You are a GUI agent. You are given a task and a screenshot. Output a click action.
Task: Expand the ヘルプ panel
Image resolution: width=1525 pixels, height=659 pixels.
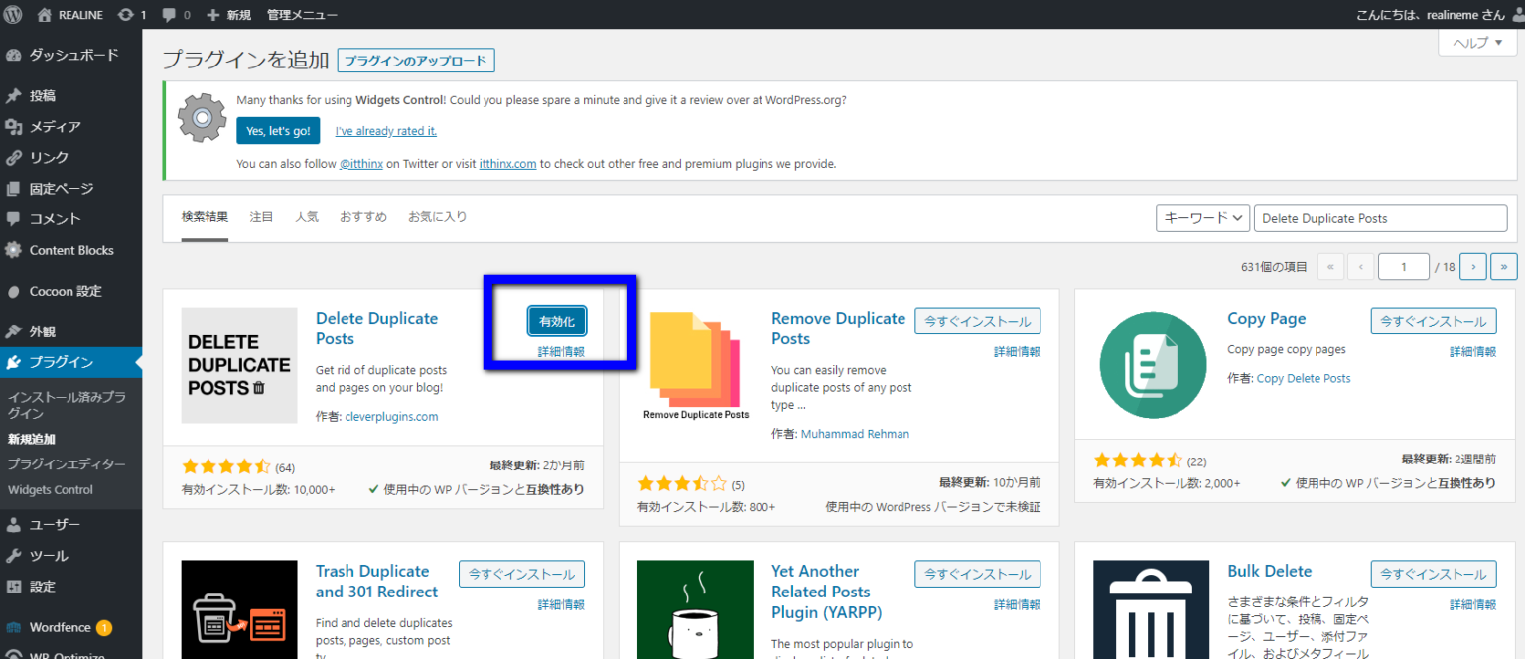pos(1476,42)
